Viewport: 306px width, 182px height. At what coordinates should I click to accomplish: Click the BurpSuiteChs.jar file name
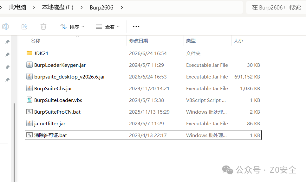point(53,88)
